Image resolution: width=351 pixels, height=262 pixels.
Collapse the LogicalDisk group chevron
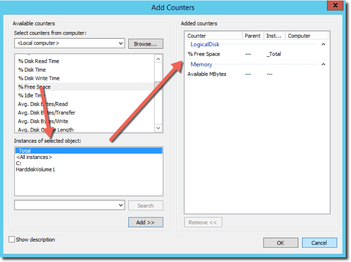point(323,44)
